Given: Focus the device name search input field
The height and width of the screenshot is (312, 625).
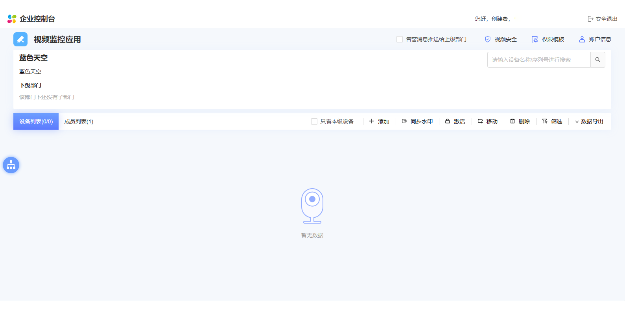Looking at the screenshot, I should pos(538,60).
